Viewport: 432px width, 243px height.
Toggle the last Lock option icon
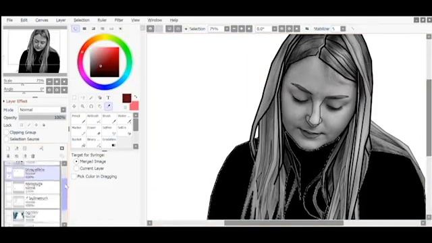(43, 126)
